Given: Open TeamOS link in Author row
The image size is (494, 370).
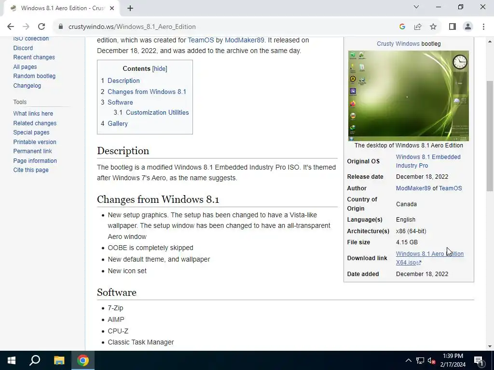Looking at the screenshot, I should tap(450, 188).
